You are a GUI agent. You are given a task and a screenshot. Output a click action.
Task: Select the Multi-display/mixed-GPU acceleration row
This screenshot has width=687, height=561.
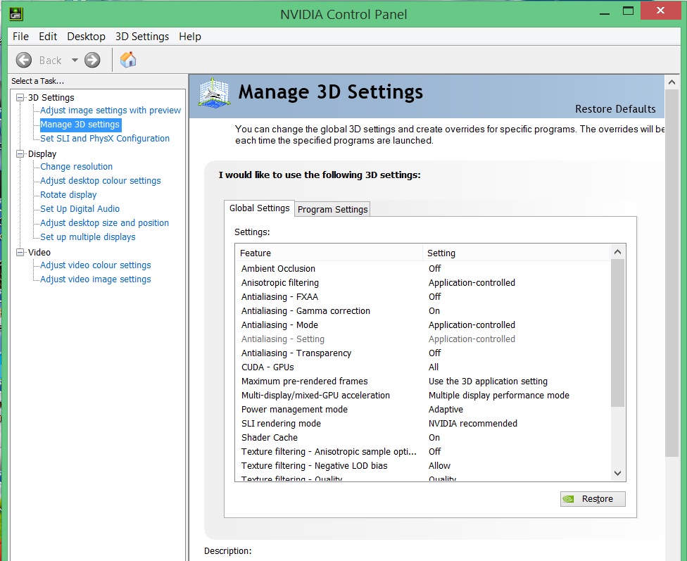pos(423,395)
